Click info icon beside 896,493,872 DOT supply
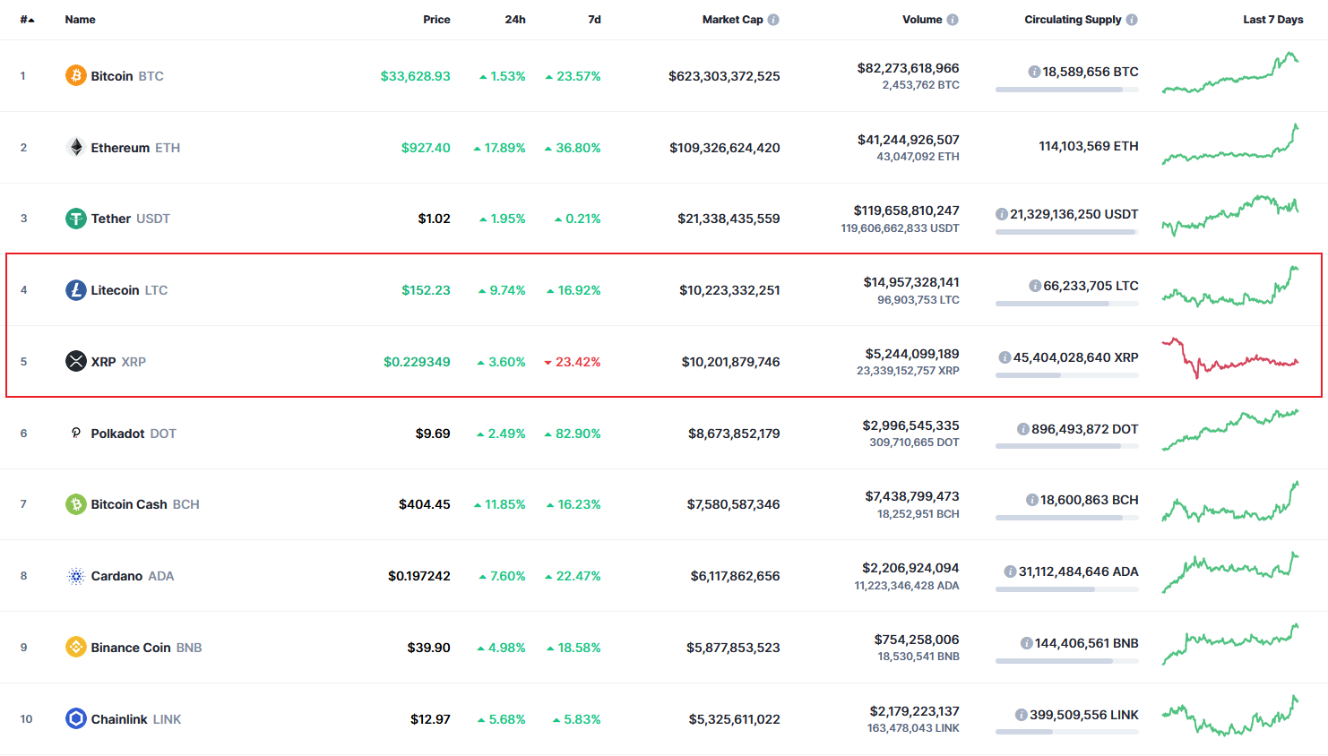1328x756 pixels. (1023, 429)
